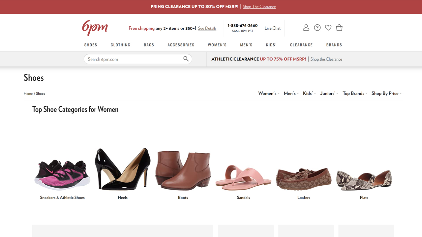Expand the Top Brands dropdown

click(353, 93)
